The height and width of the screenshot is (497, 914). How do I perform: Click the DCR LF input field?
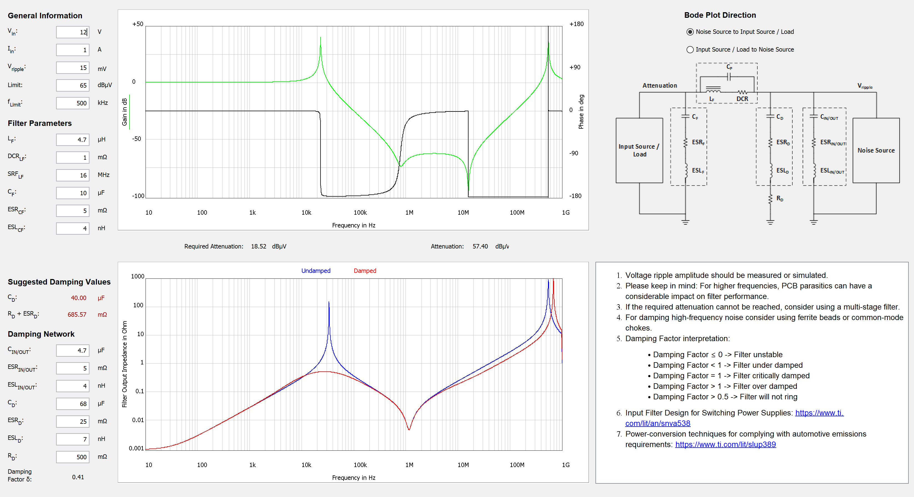(x=73, y=157)
